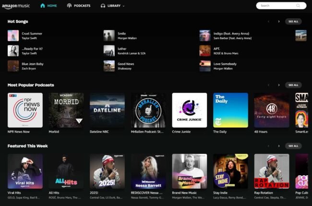Go to next Hot Songs page
Screen dimensions: 312x206
[x=279, y=22]
